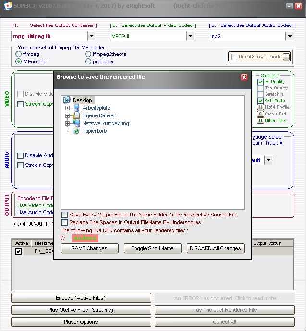Click the SAVE Changes button
This screenshot has height=331, width=306.
(89, 248)
